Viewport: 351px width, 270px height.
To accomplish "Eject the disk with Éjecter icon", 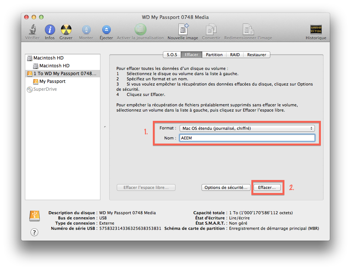I will [106, 30].
